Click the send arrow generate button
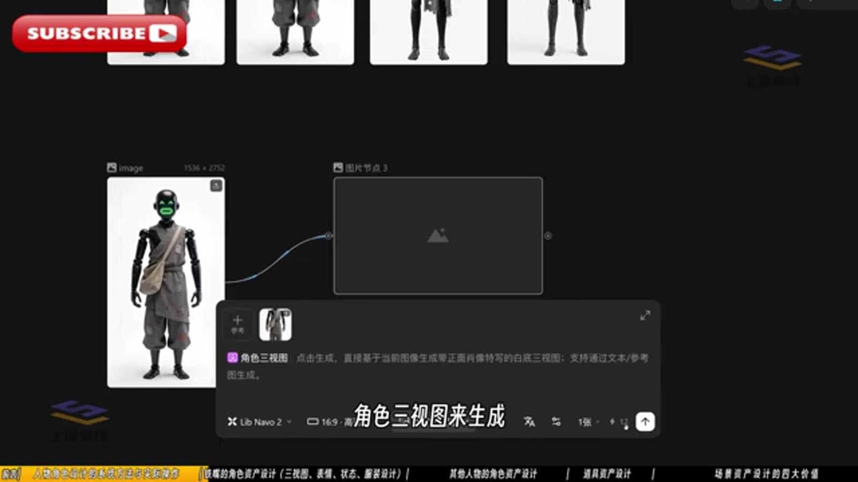 (x=645, y=421)
